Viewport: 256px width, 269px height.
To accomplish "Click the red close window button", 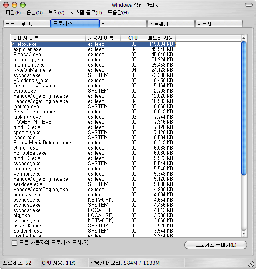I will (x=6, y=5).
